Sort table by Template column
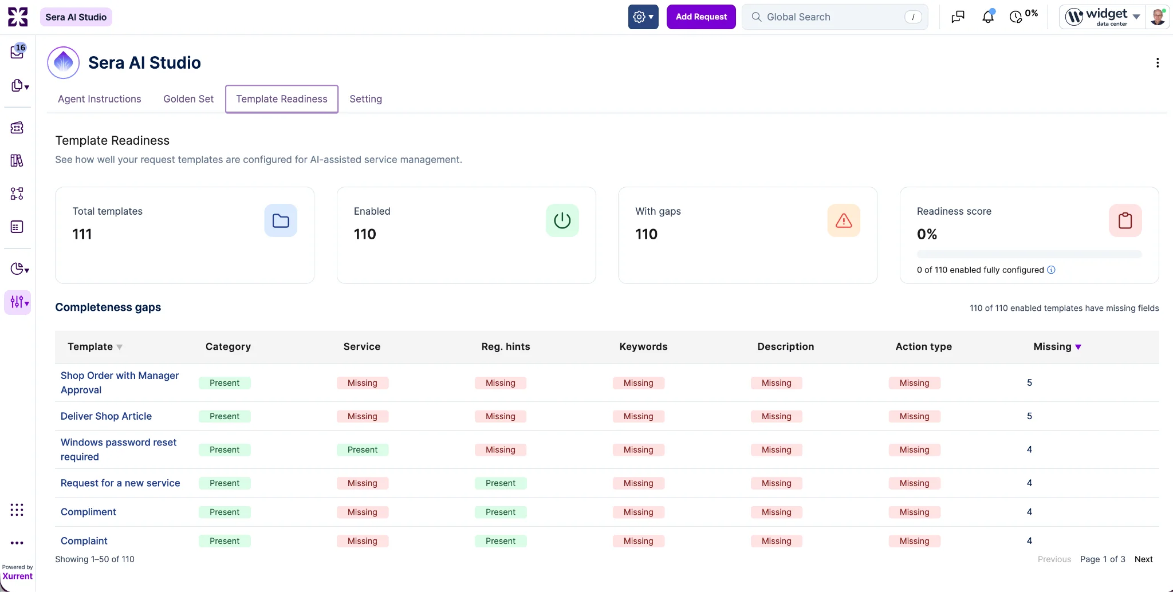The height and width of the screenshot is (592, 1173). [95, 347]
